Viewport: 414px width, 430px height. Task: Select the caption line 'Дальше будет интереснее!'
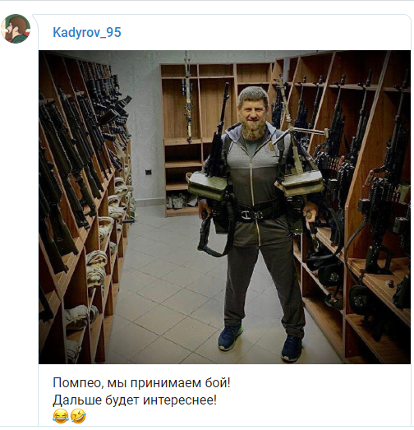[135, 400]
